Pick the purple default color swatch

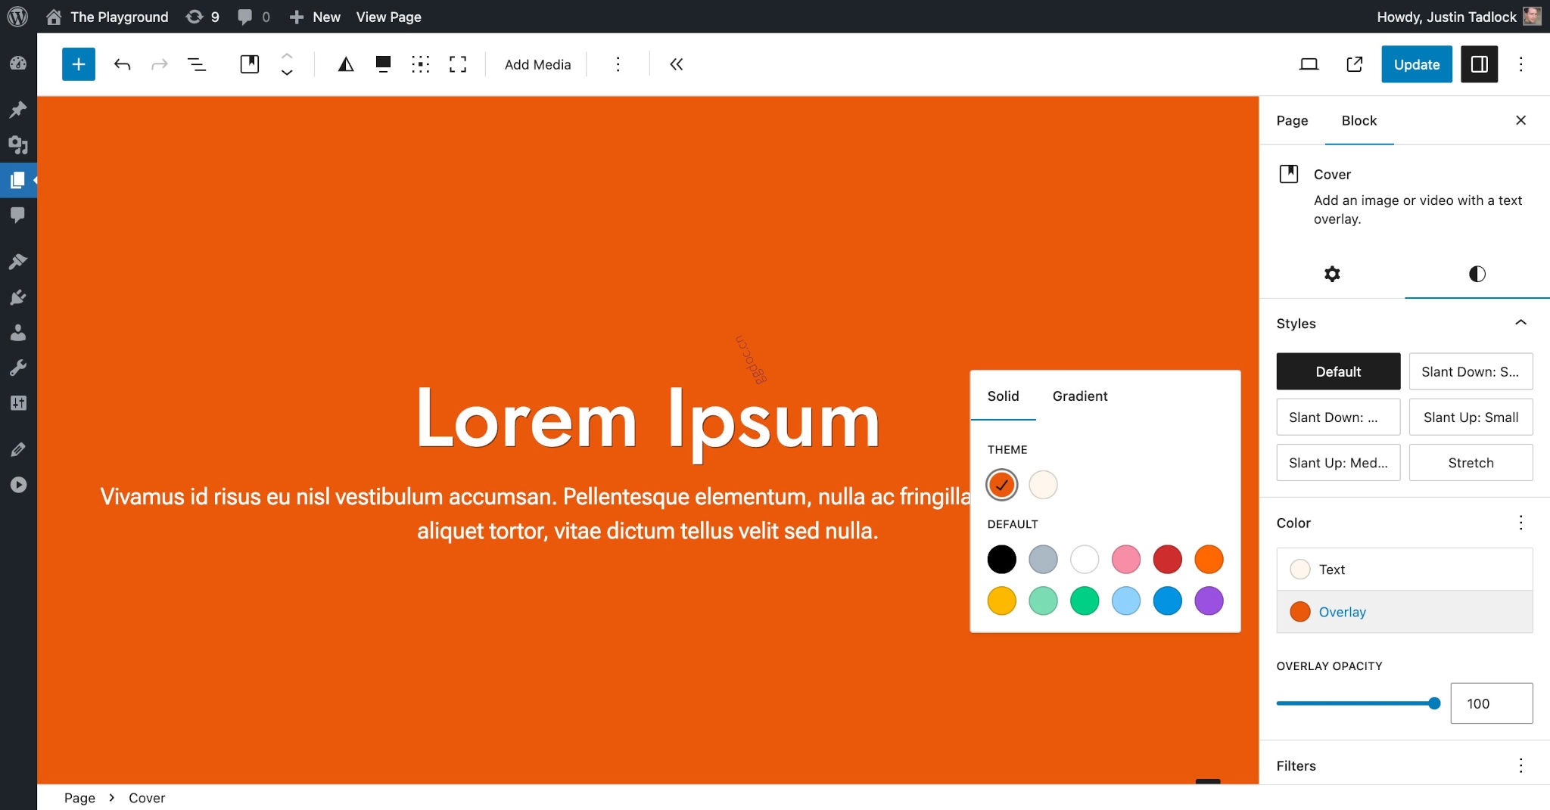point(1209,601)
